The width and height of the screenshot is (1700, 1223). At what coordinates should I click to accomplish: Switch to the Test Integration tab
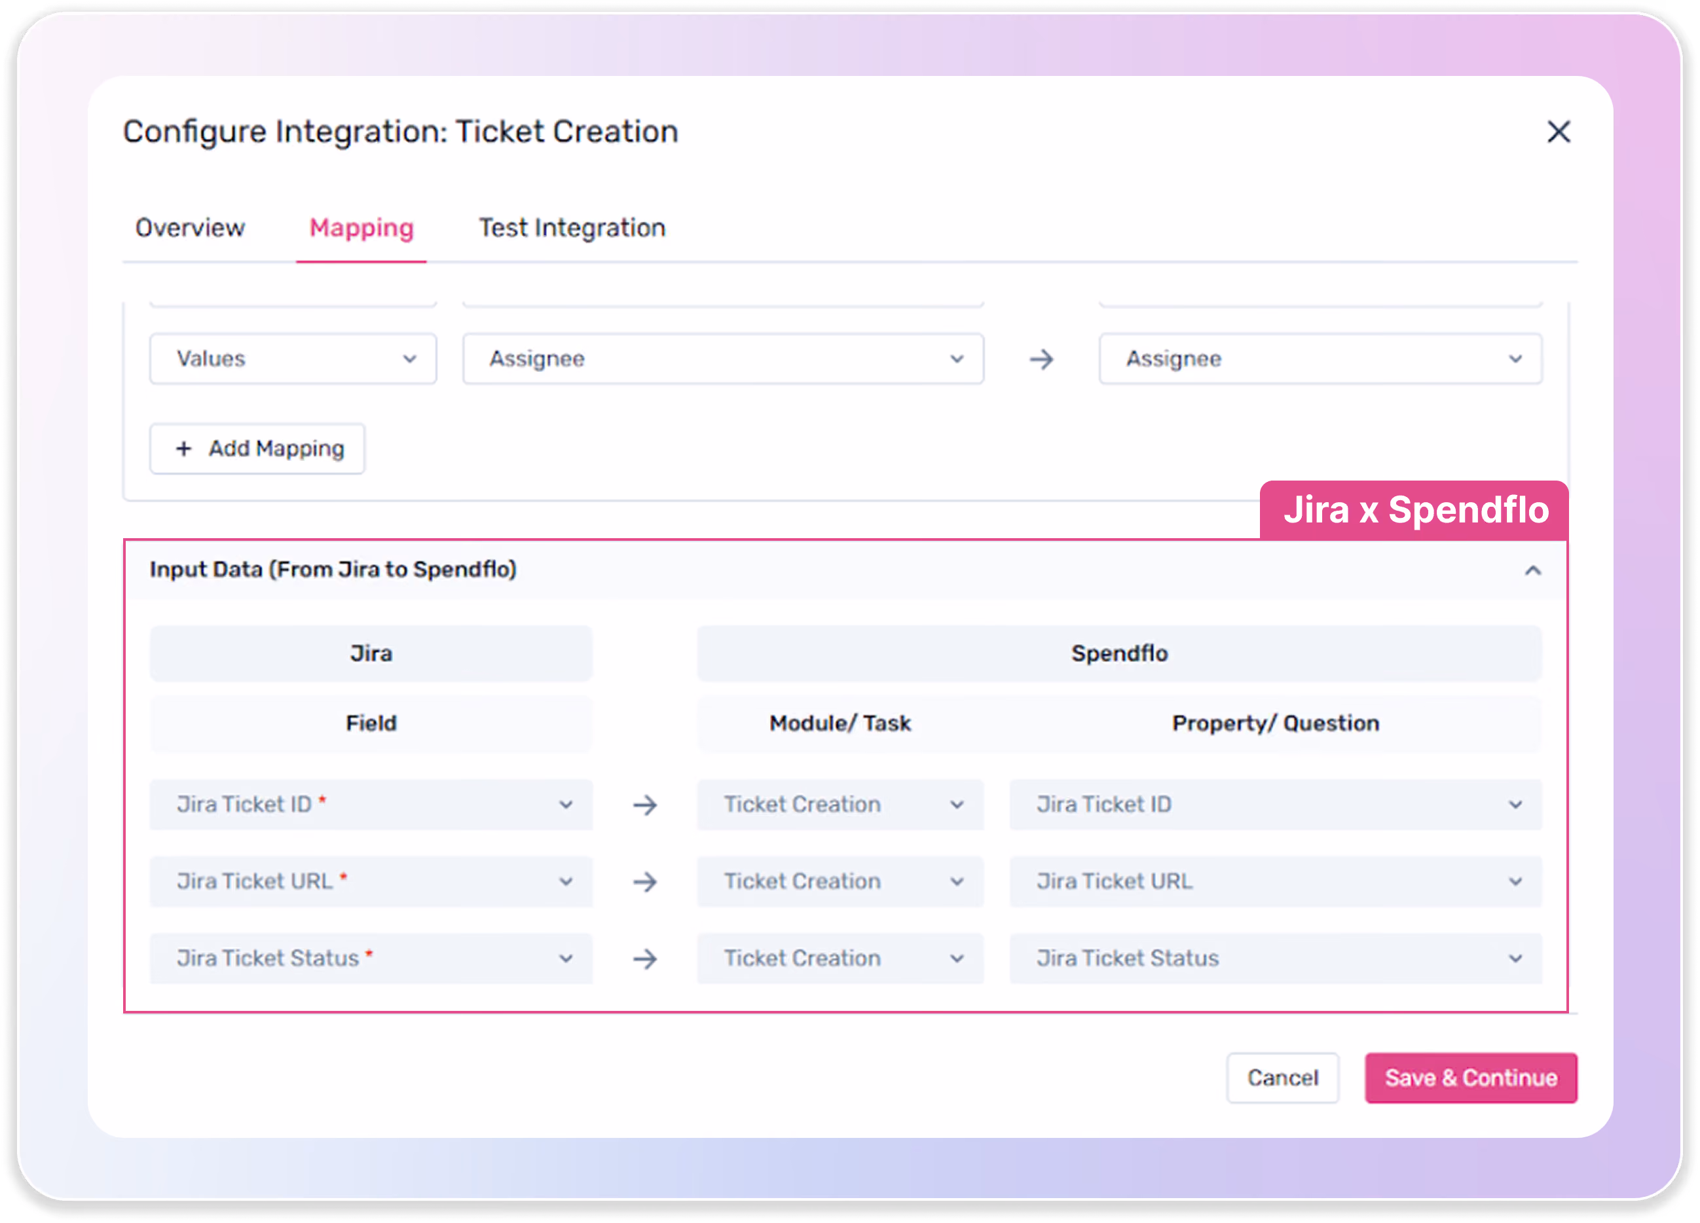tap(572, 228)
